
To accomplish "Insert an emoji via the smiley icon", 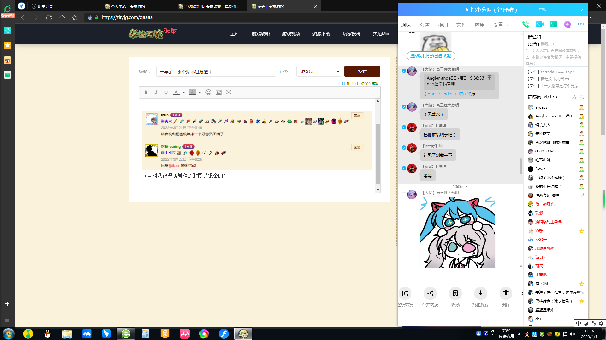I will point(208,92).
